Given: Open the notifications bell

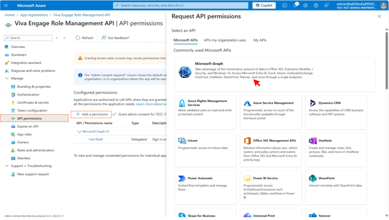Looking at the screenshot, I should coord(295,5).
